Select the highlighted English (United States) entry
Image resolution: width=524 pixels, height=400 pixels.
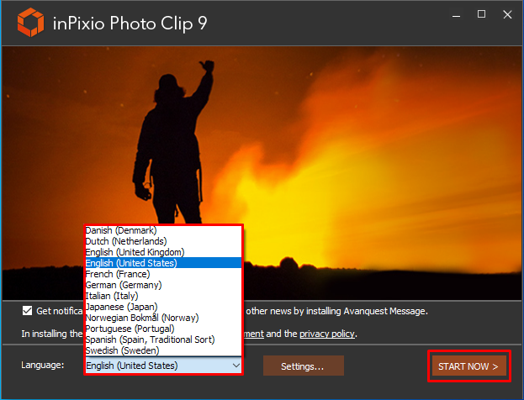point(163,263)
